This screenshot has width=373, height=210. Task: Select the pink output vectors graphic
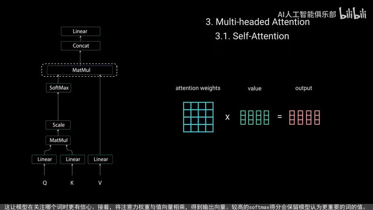(x=304, y=117)
